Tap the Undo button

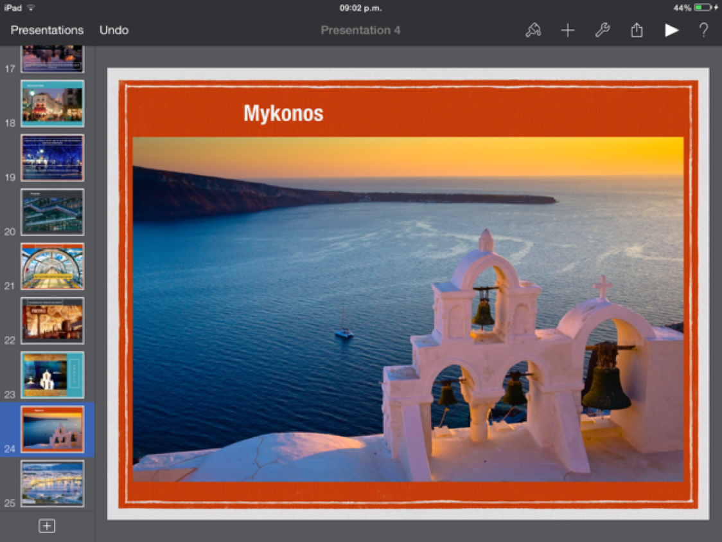coord(114,30)
